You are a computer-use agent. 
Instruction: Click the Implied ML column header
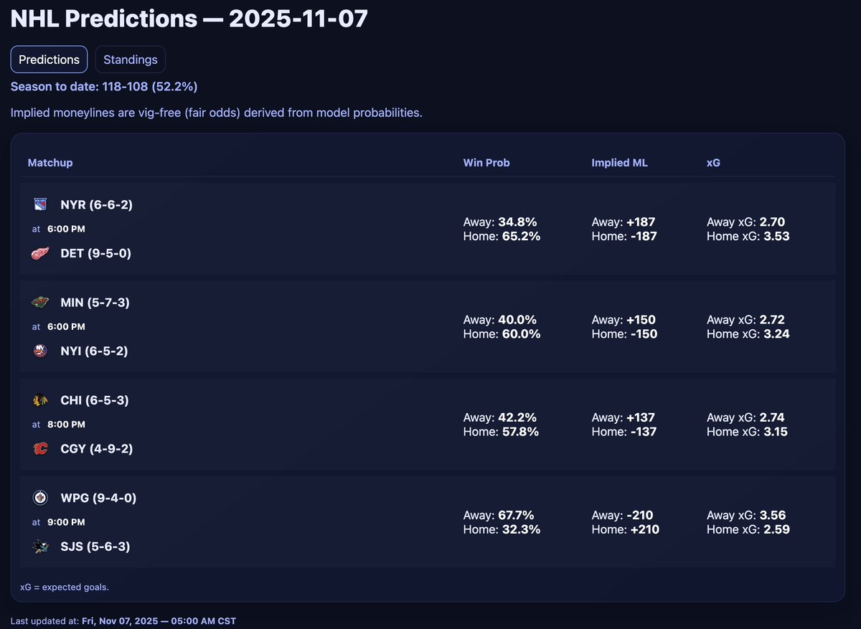coord(619,163)
